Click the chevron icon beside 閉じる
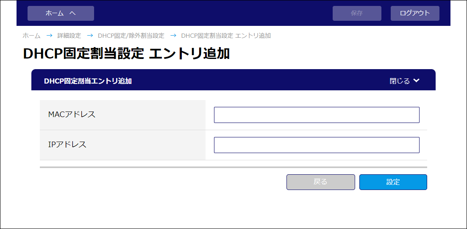Viewport: 467px width, 229px height. (x=417, y=81)
